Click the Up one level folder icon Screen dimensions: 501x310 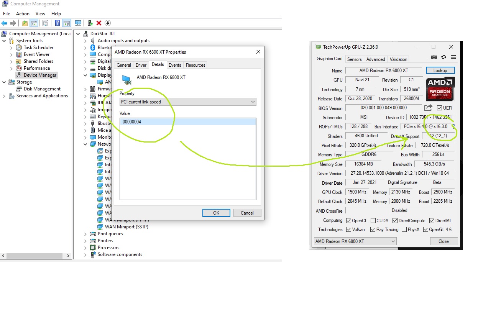(x=25, y=23)
